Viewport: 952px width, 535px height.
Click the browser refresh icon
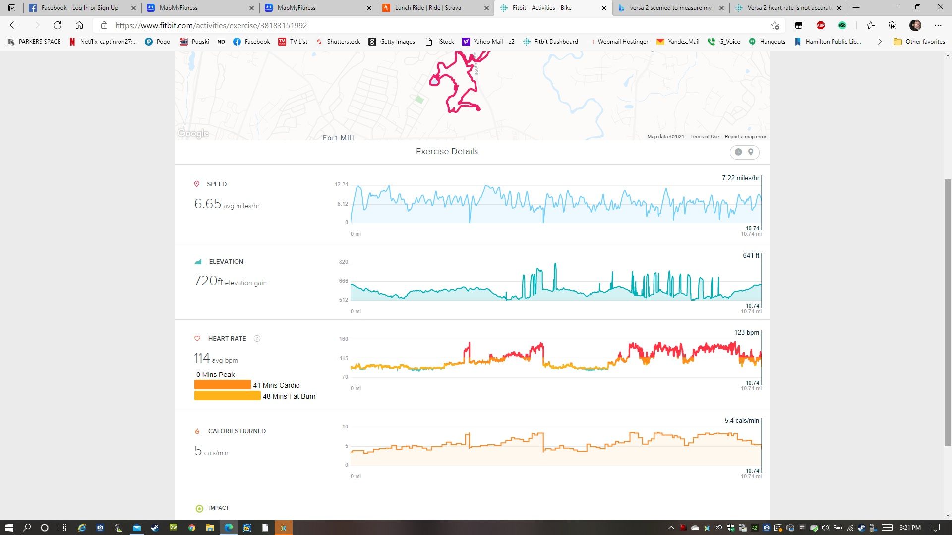click(58, 25)
